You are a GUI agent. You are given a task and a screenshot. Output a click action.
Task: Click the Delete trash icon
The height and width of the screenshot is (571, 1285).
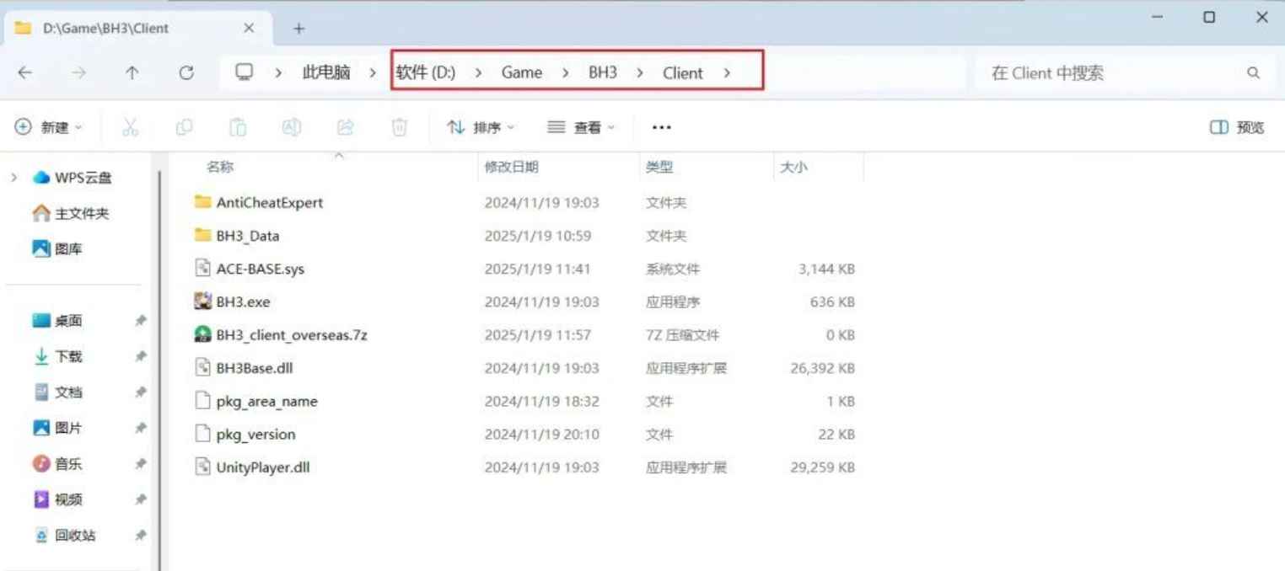[398, 126]
